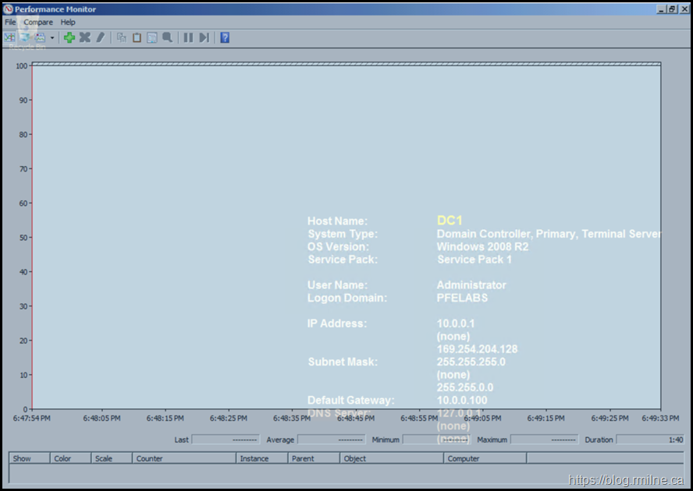Open the File menu
The height and width of the screenshot is (491, 693).
tap(10, 23)
